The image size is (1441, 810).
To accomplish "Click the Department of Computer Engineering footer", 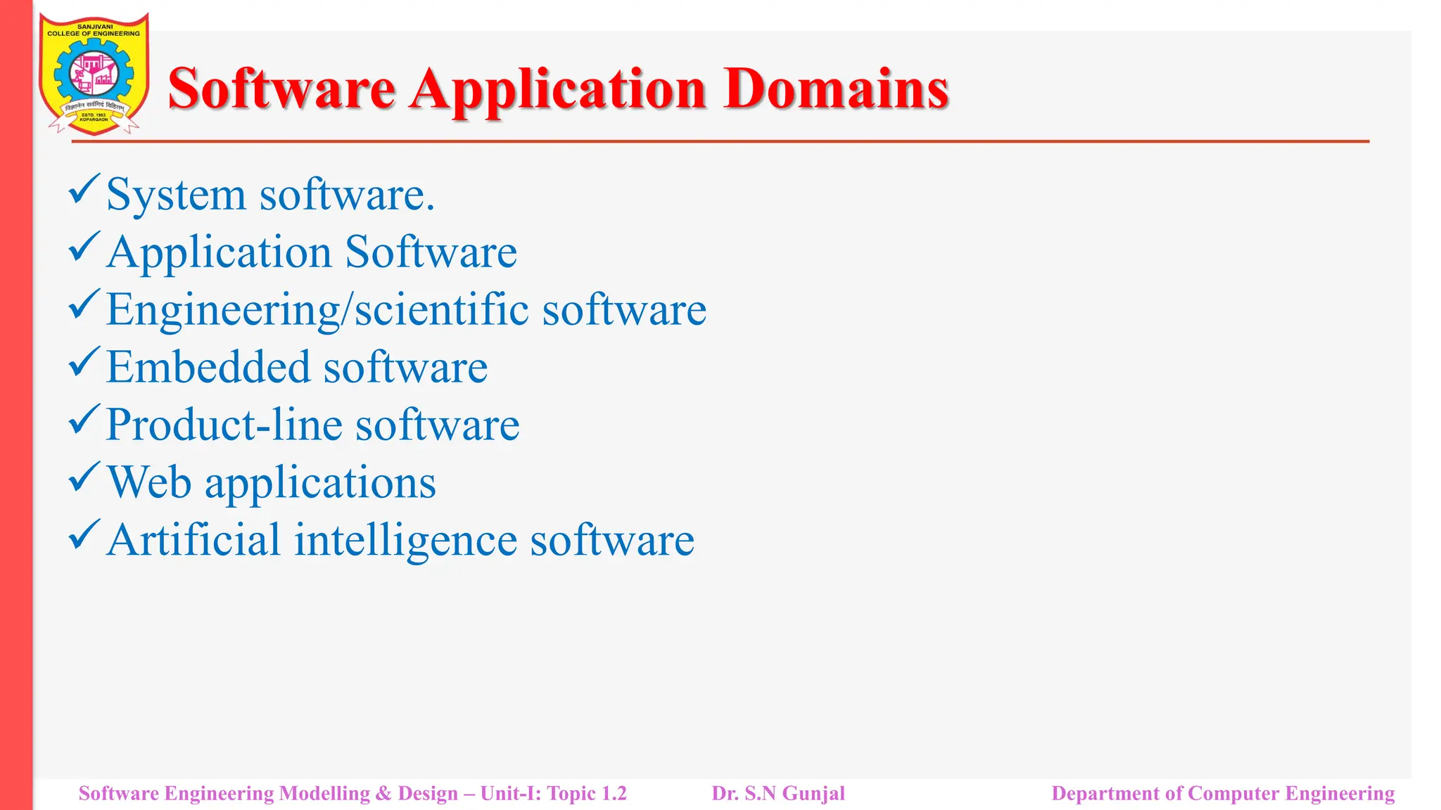I will coord(1223,794).
